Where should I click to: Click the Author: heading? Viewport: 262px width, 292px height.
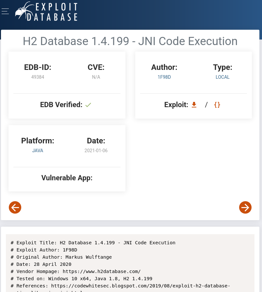[x=164, y=67]
